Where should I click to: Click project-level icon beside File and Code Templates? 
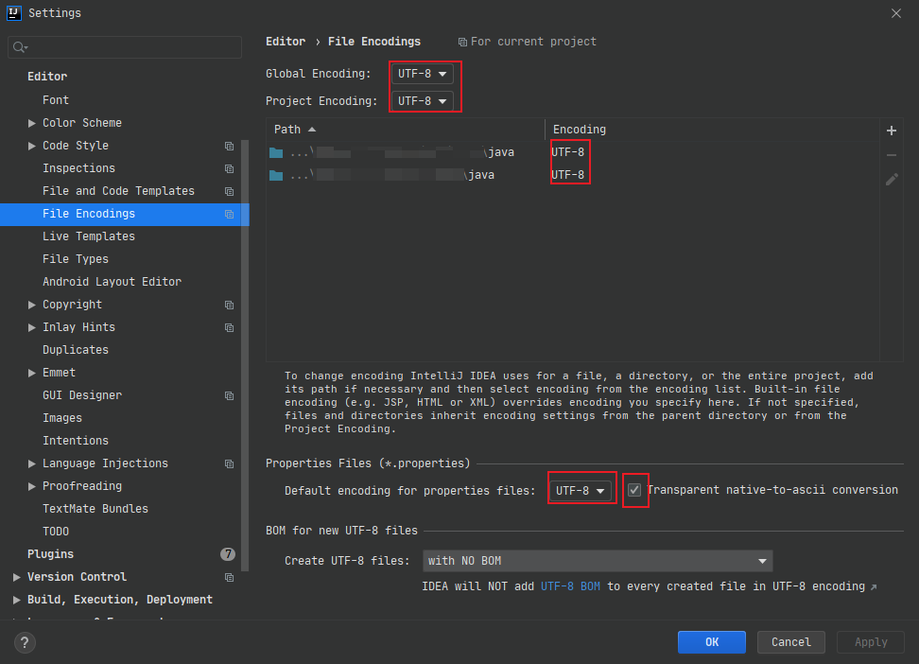229,192
